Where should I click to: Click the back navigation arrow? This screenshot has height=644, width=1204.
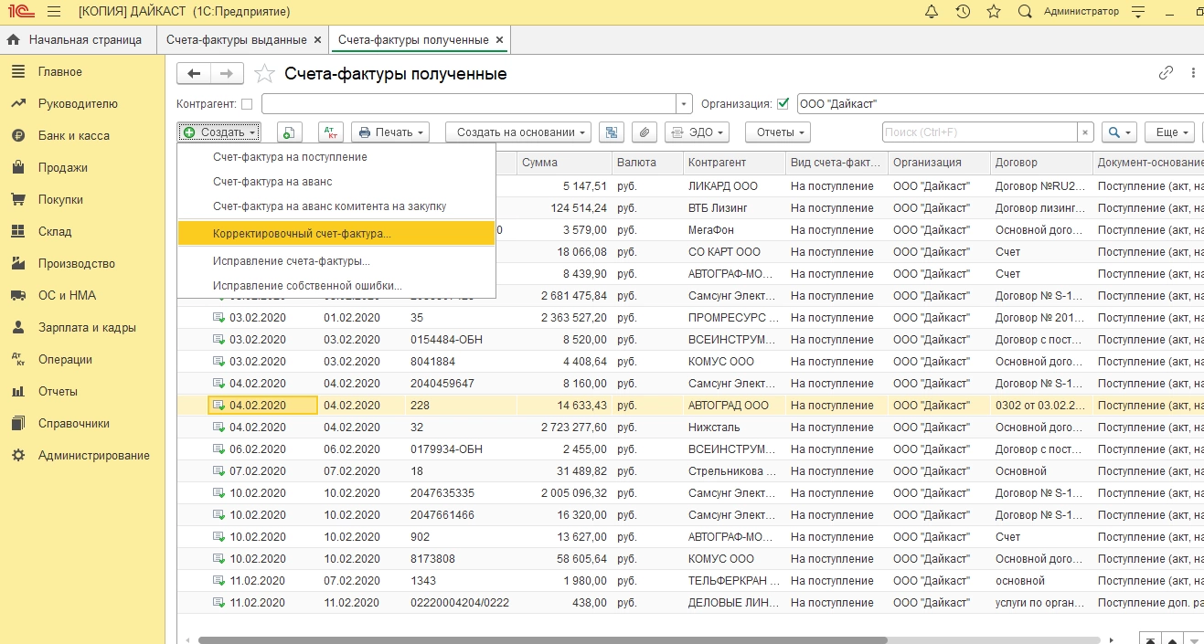click(x=194, y=74)
